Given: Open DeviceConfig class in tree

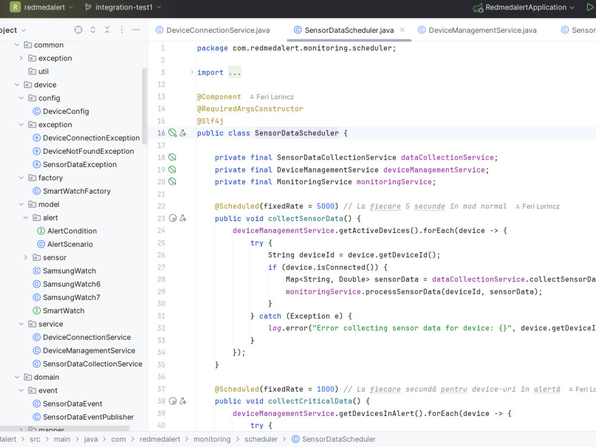Looking at the screenshot, I should [x=61, y=111].
